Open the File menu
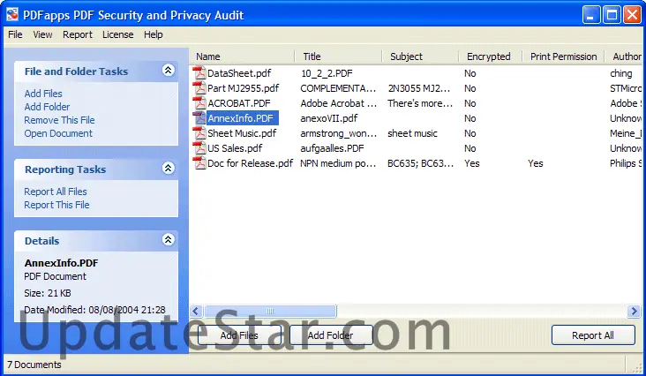The height and width of the screenshot is (376, 646). [x=15, y=34]
